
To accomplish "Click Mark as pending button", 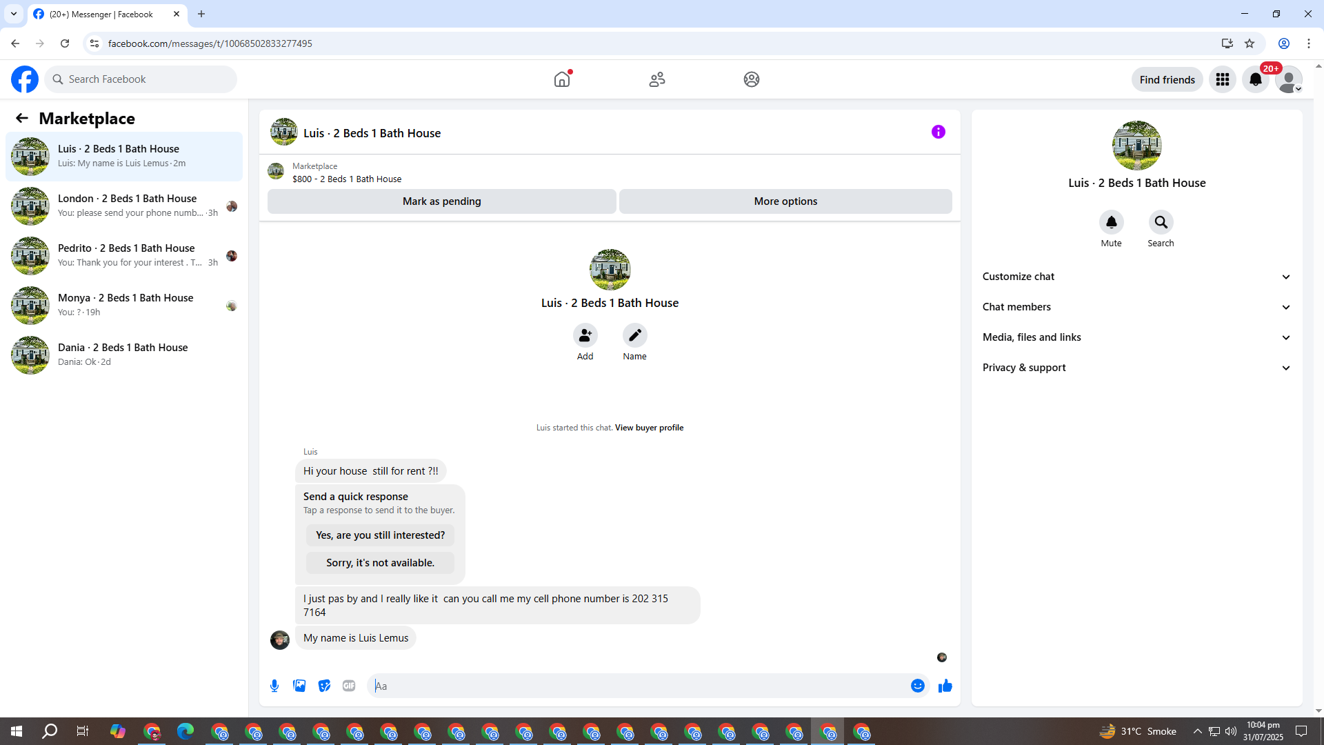I will pyautogui.click(x=441, y=201).
